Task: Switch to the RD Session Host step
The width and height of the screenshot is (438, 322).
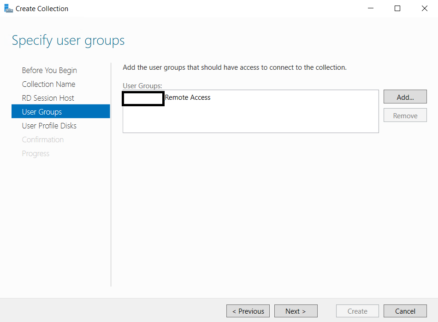Action: coord(48,98)
